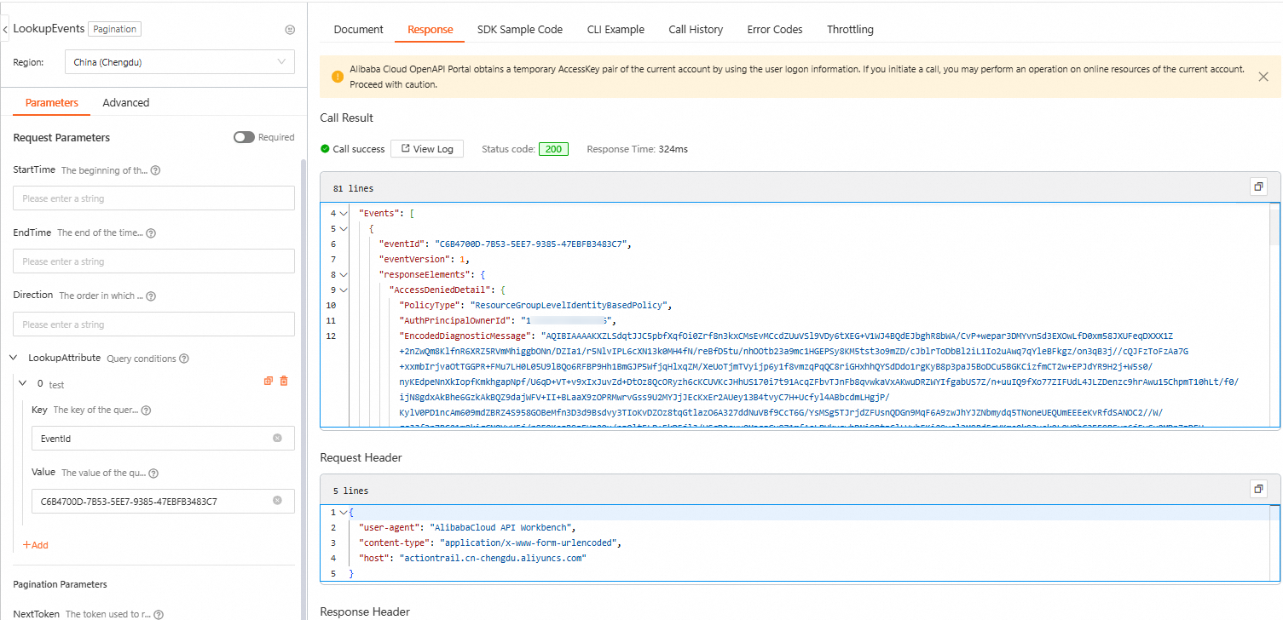Duplicate the LookupAttribute item 0
Viewport: 1283px width, 620px height.
268,382
